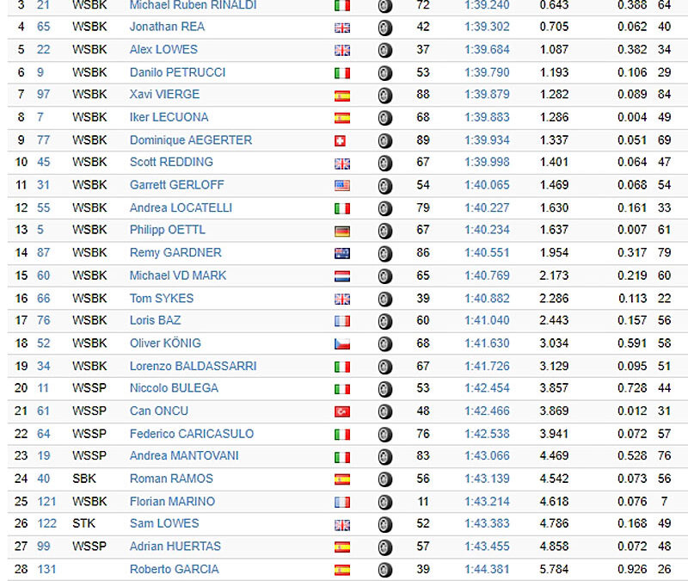Screen dimensions: 688x581
Task: Open rider link Remy GARDNER
Action: [x=175, y=252]
